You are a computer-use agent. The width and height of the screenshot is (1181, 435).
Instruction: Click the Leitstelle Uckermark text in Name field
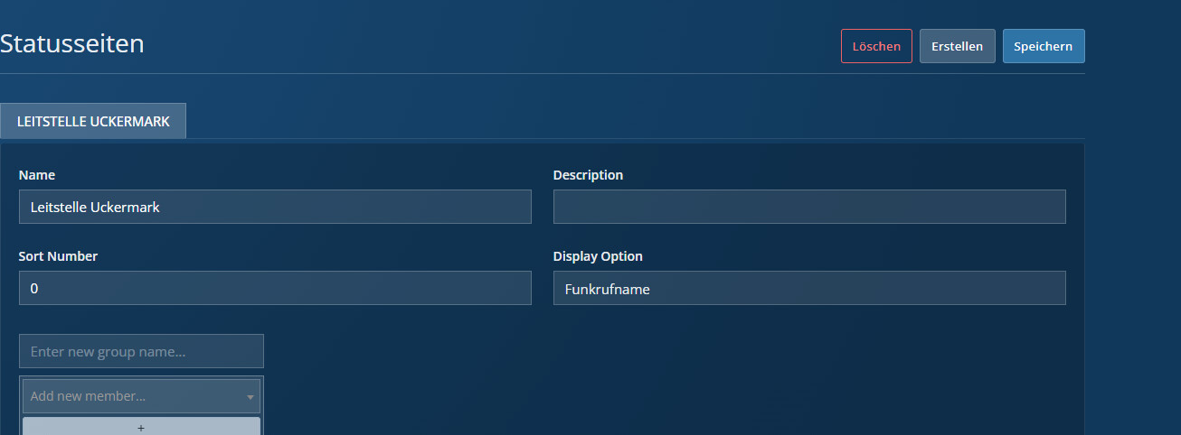95,208
